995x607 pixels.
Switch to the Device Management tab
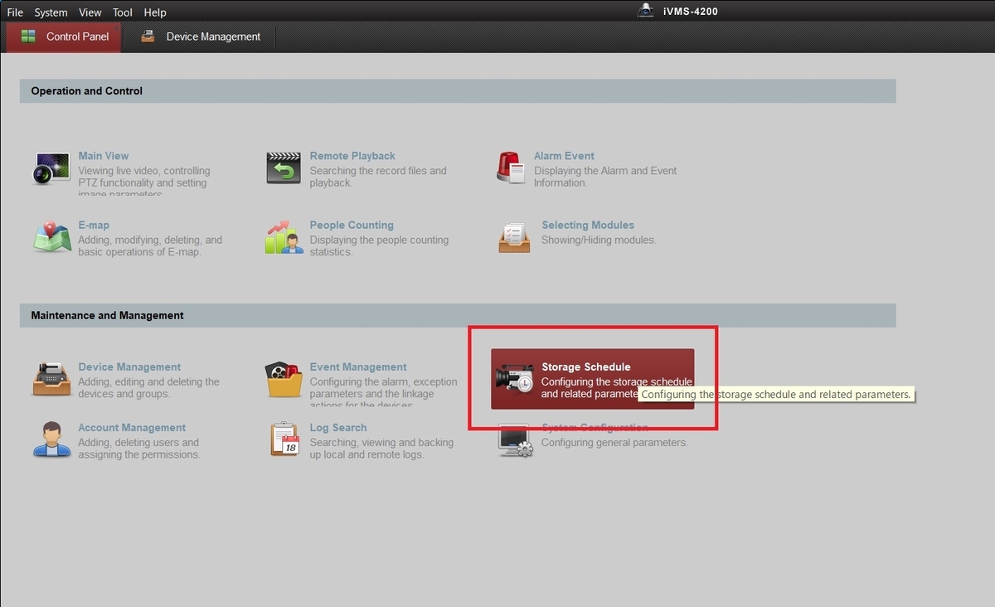pyautogui.click(x=200, y=37)
